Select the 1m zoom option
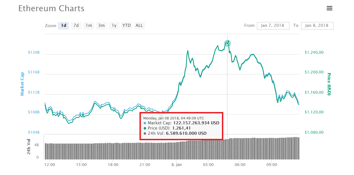Image resolution: width=354 pixels, height=175 pixels. coord(88,25)
